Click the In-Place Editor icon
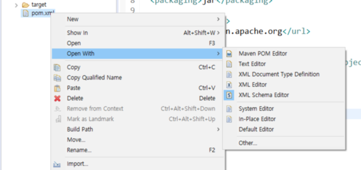Viewport: 361px width, 170px height. pyautogui.click(x=229, y=119)
